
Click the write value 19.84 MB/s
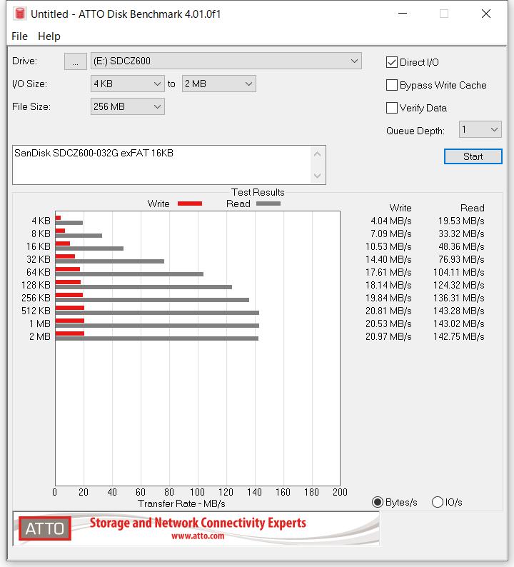click(388, 298)
